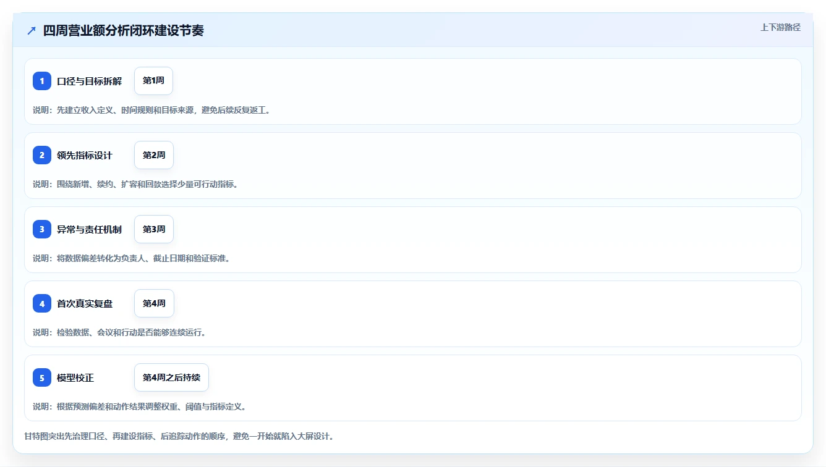Click the step 5 number badge
Screen dimensions: 826x467
pyautogui.click(x=42, y=377)
